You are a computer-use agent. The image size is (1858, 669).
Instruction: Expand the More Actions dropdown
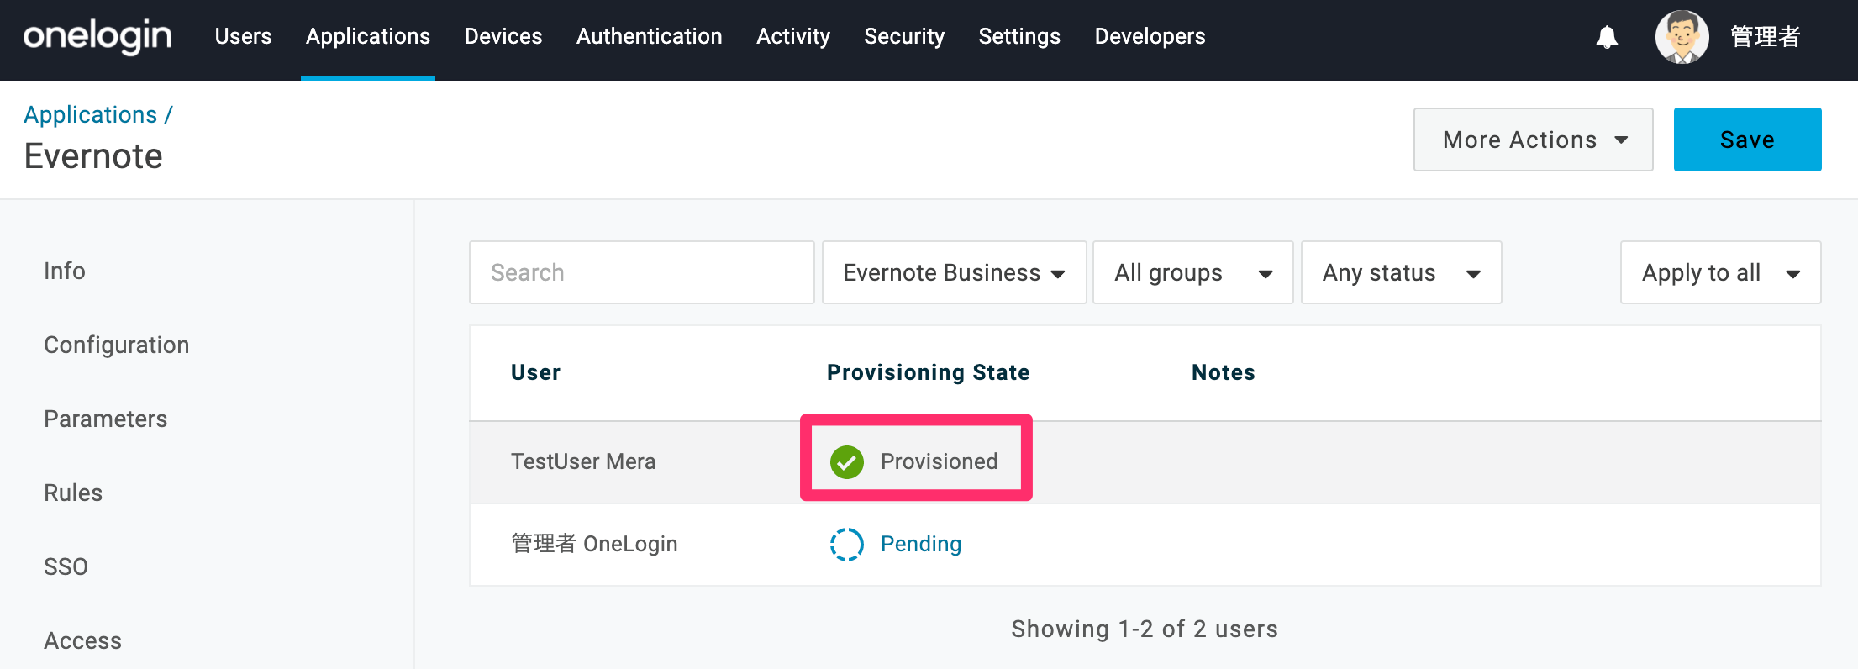1533,140
